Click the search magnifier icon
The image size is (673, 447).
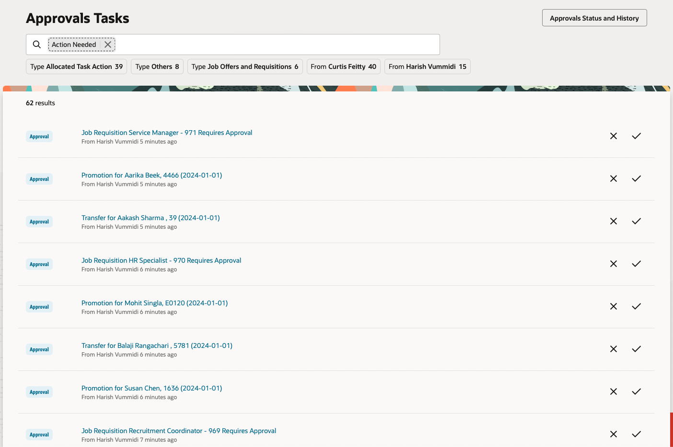[36, 44]
